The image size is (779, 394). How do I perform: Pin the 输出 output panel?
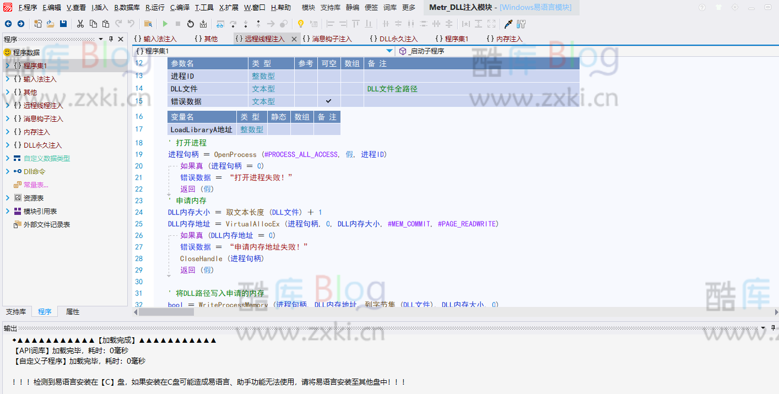coord(773,327)
